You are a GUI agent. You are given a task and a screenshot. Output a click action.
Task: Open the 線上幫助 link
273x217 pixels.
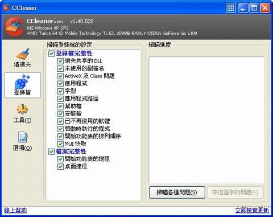pos(15,210)
